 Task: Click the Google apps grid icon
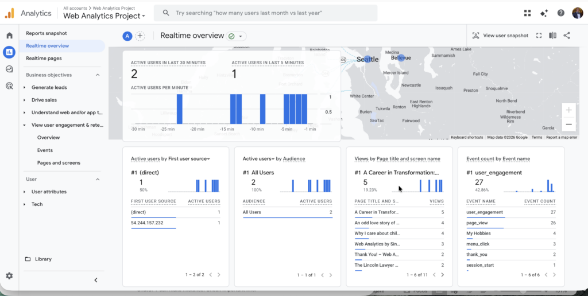point(528,13)
